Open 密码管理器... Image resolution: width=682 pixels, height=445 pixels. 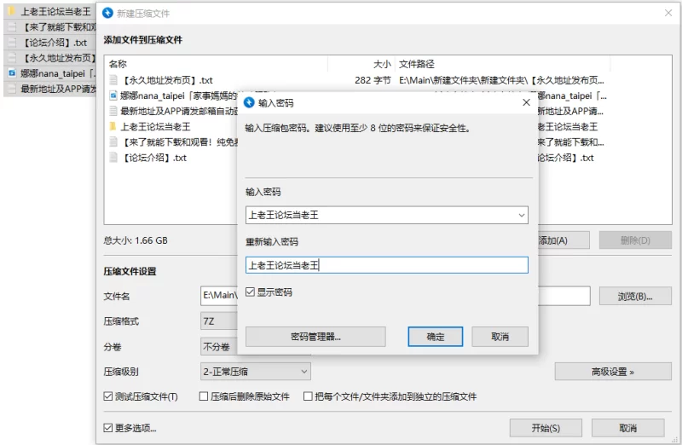tap(315, 337)
